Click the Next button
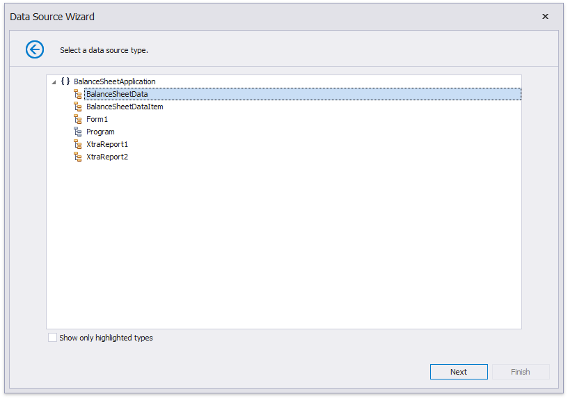Image resolution: width=568 pixels, height=399 pixels. [459, 372]
